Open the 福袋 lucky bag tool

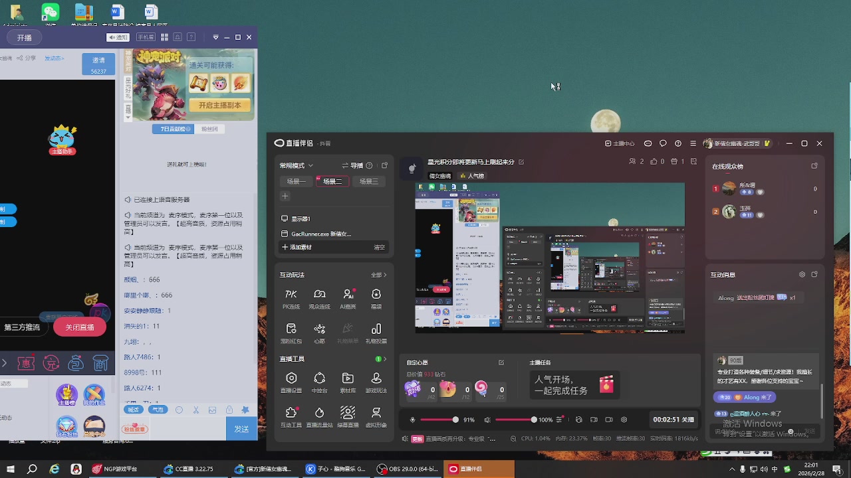pos(376,298)
